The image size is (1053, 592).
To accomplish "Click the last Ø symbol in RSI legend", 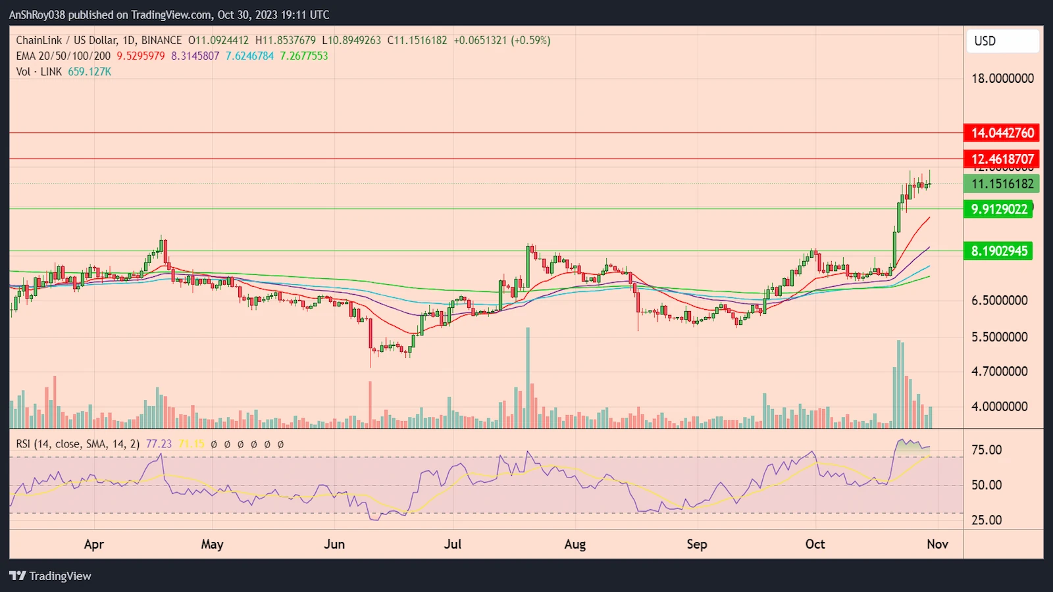I will 280,444.
